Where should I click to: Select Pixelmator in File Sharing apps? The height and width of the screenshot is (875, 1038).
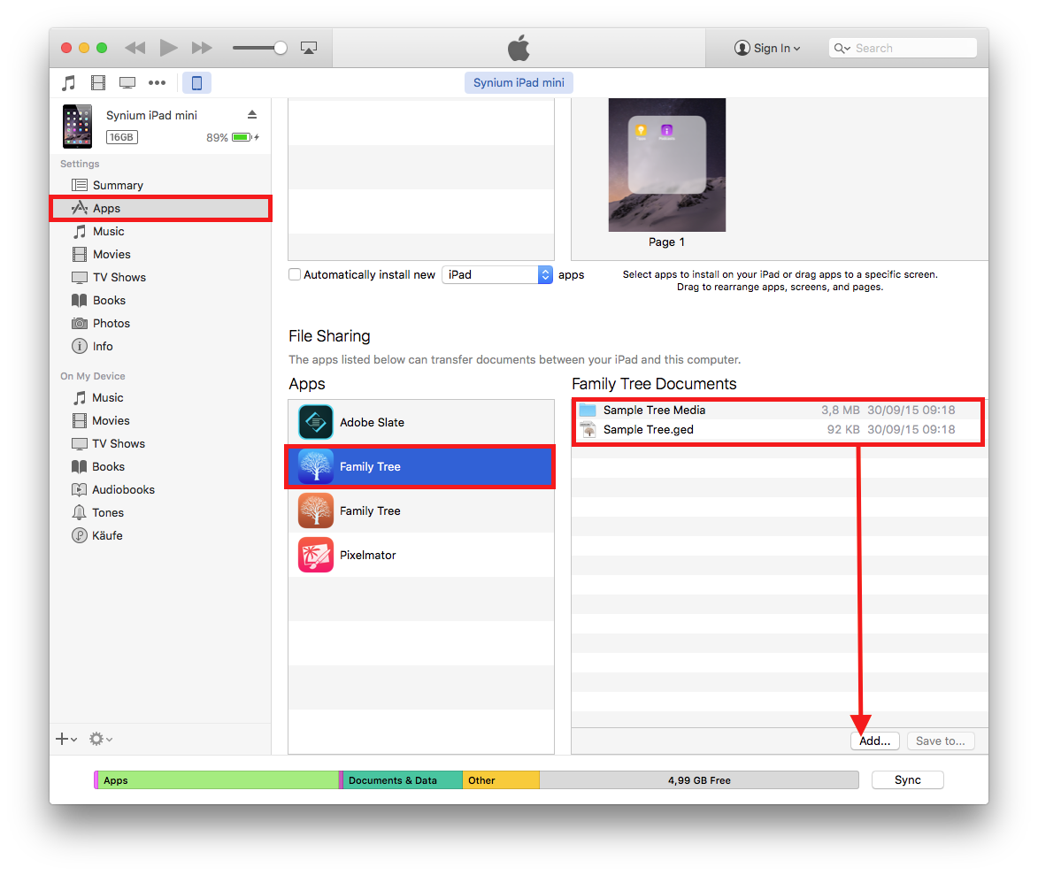tap(421, 556)
